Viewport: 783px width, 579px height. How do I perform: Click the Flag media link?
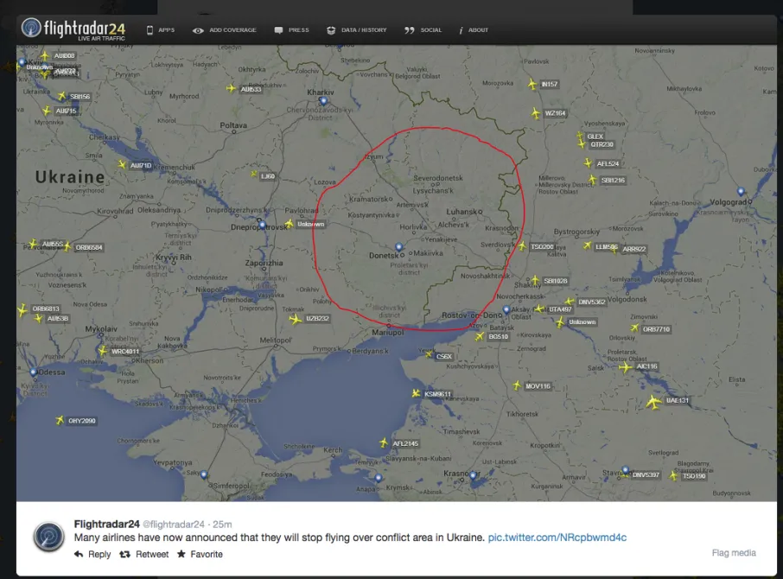pos(734,553)
